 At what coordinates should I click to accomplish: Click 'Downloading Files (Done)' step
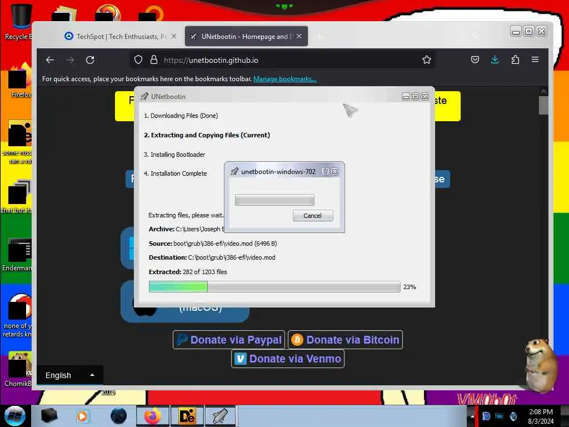(181, 116)
